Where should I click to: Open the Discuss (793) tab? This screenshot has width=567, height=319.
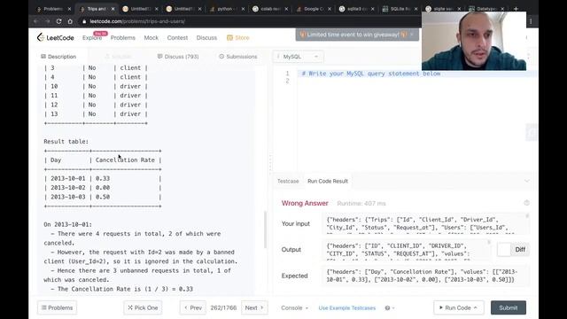[178, 57]
